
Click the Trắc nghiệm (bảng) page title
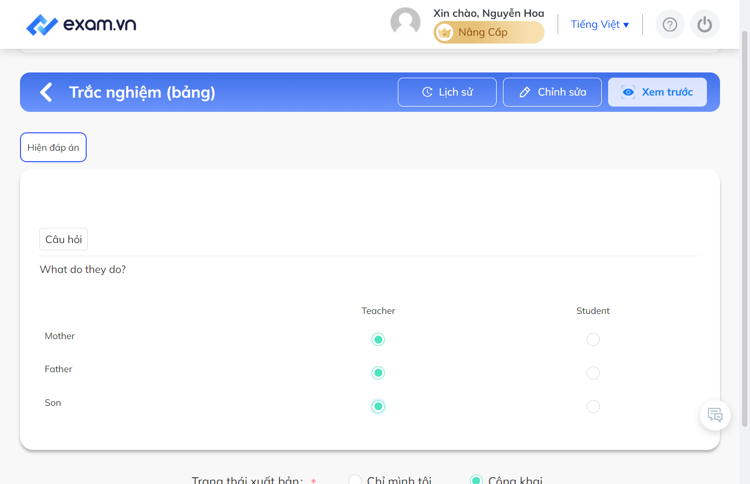pyautogui.click(x=142, y=92)
